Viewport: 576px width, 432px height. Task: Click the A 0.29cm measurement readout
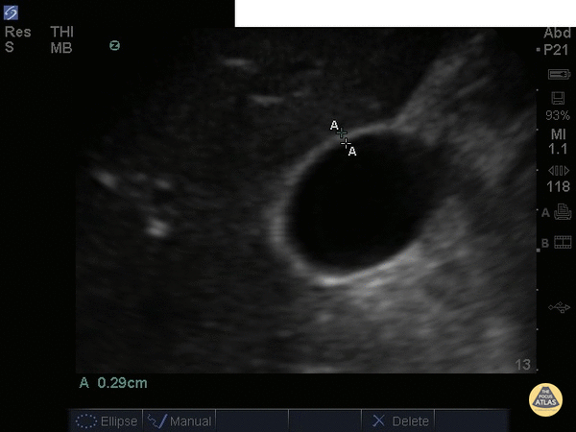point(113,383)
